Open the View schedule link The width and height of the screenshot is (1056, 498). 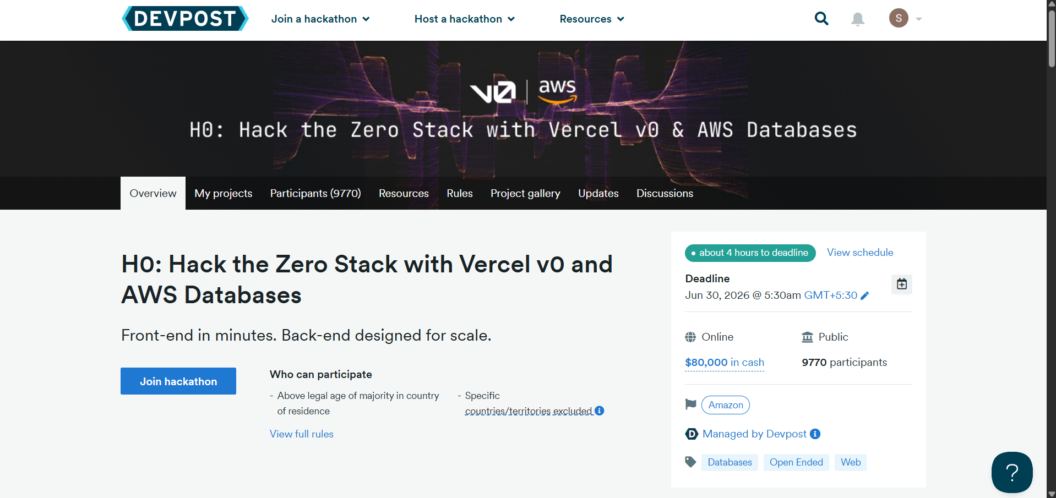pos(860,253)
